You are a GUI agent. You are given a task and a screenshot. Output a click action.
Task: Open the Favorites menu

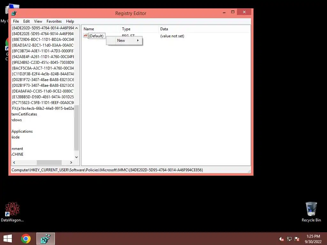coord(54,21)
